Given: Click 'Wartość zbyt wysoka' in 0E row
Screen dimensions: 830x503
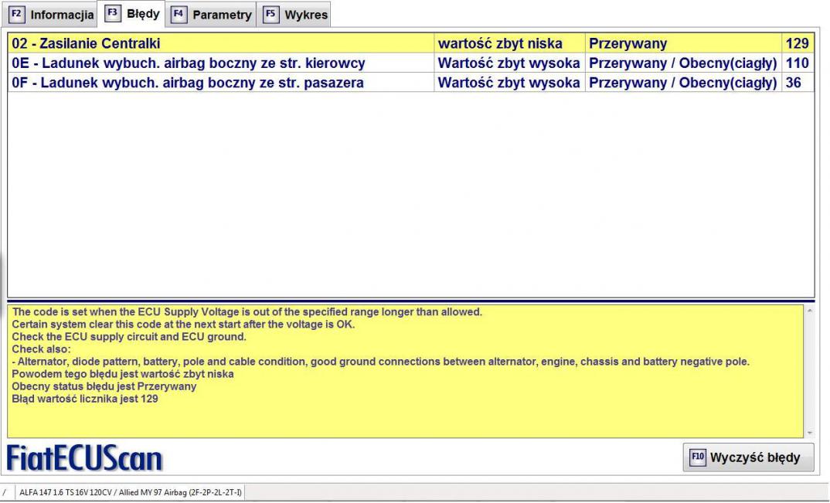Looking at the screenshot, I should 509,63.
